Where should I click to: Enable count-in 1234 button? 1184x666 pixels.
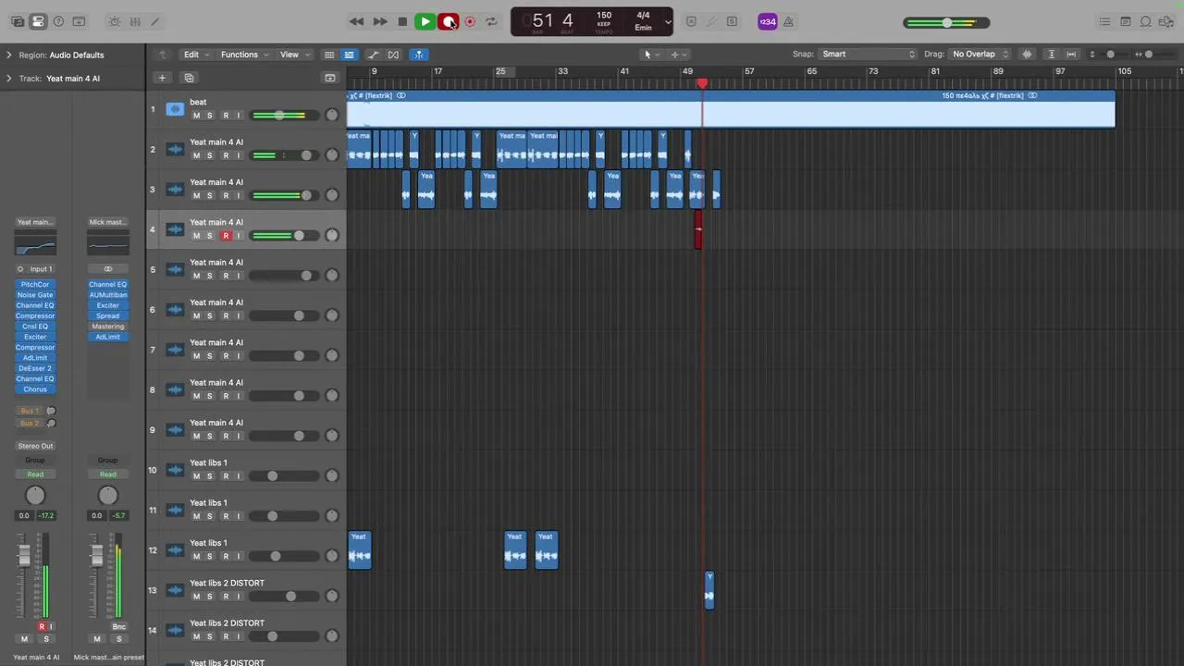(768, 21)
